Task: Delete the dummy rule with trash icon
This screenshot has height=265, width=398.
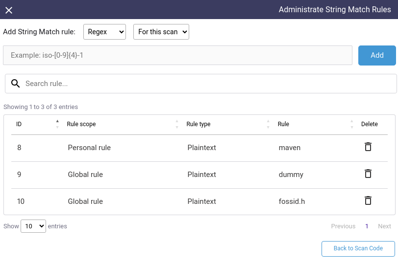Action: (368, 174)
